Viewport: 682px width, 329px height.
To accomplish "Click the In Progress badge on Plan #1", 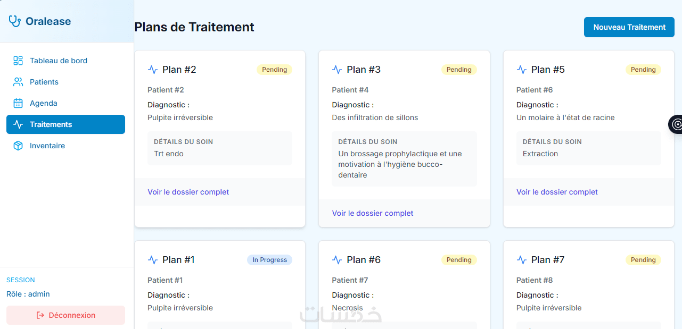I will tap(269, 260).
